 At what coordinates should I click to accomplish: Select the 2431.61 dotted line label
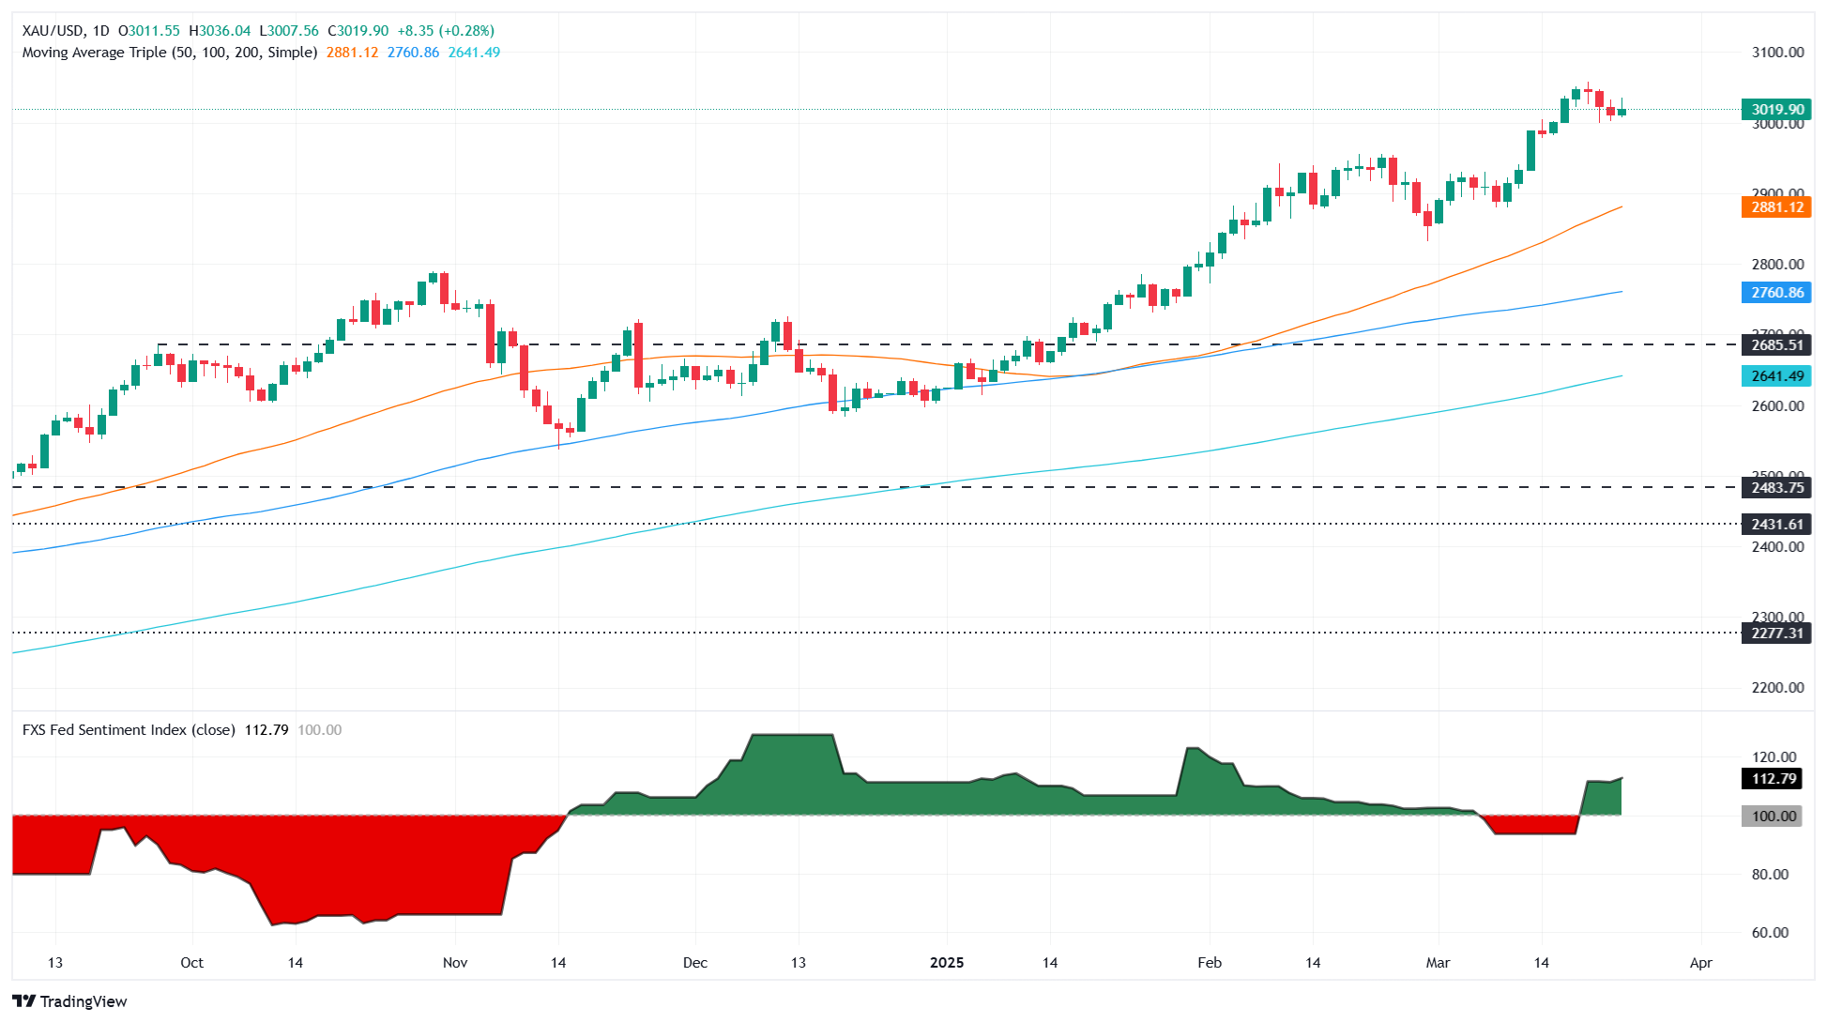(x=1776, y=525)
